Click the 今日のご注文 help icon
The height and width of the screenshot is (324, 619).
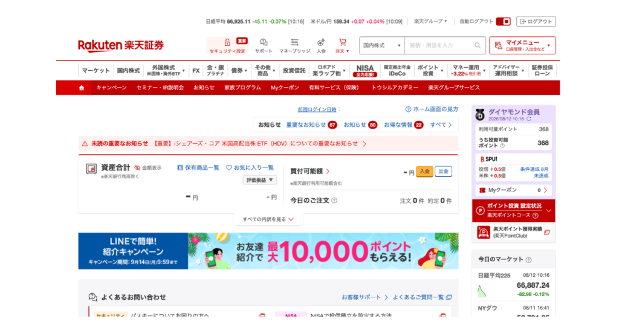334,201
